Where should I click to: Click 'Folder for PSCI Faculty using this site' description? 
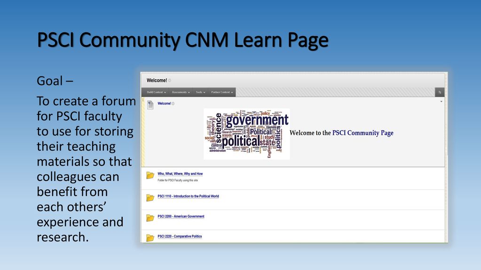(178, 180)
